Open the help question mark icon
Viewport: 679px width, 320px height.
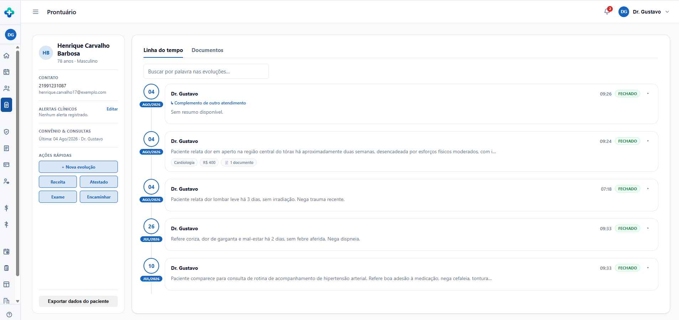pos(9,315)
